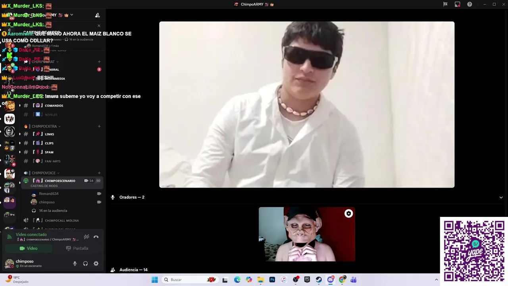Viewport: 508px width, 286px height.
Task: Click the 'Video conectado' connection status
Action: [x=31, y=235]
